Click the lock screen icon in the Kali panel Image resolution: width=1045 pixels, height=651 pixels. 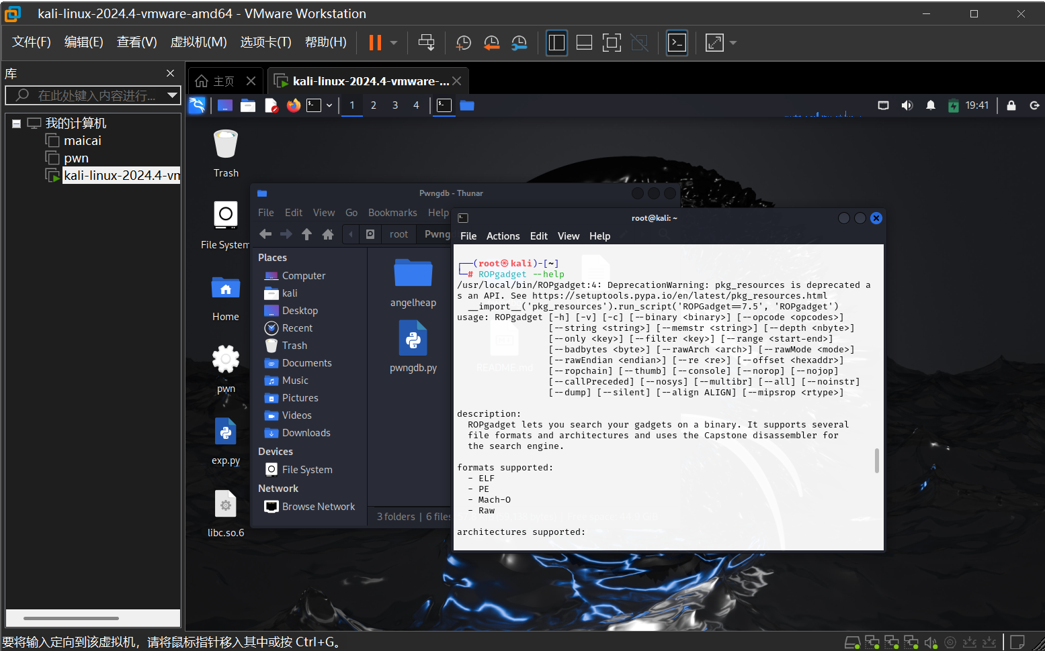(1011, 105)
